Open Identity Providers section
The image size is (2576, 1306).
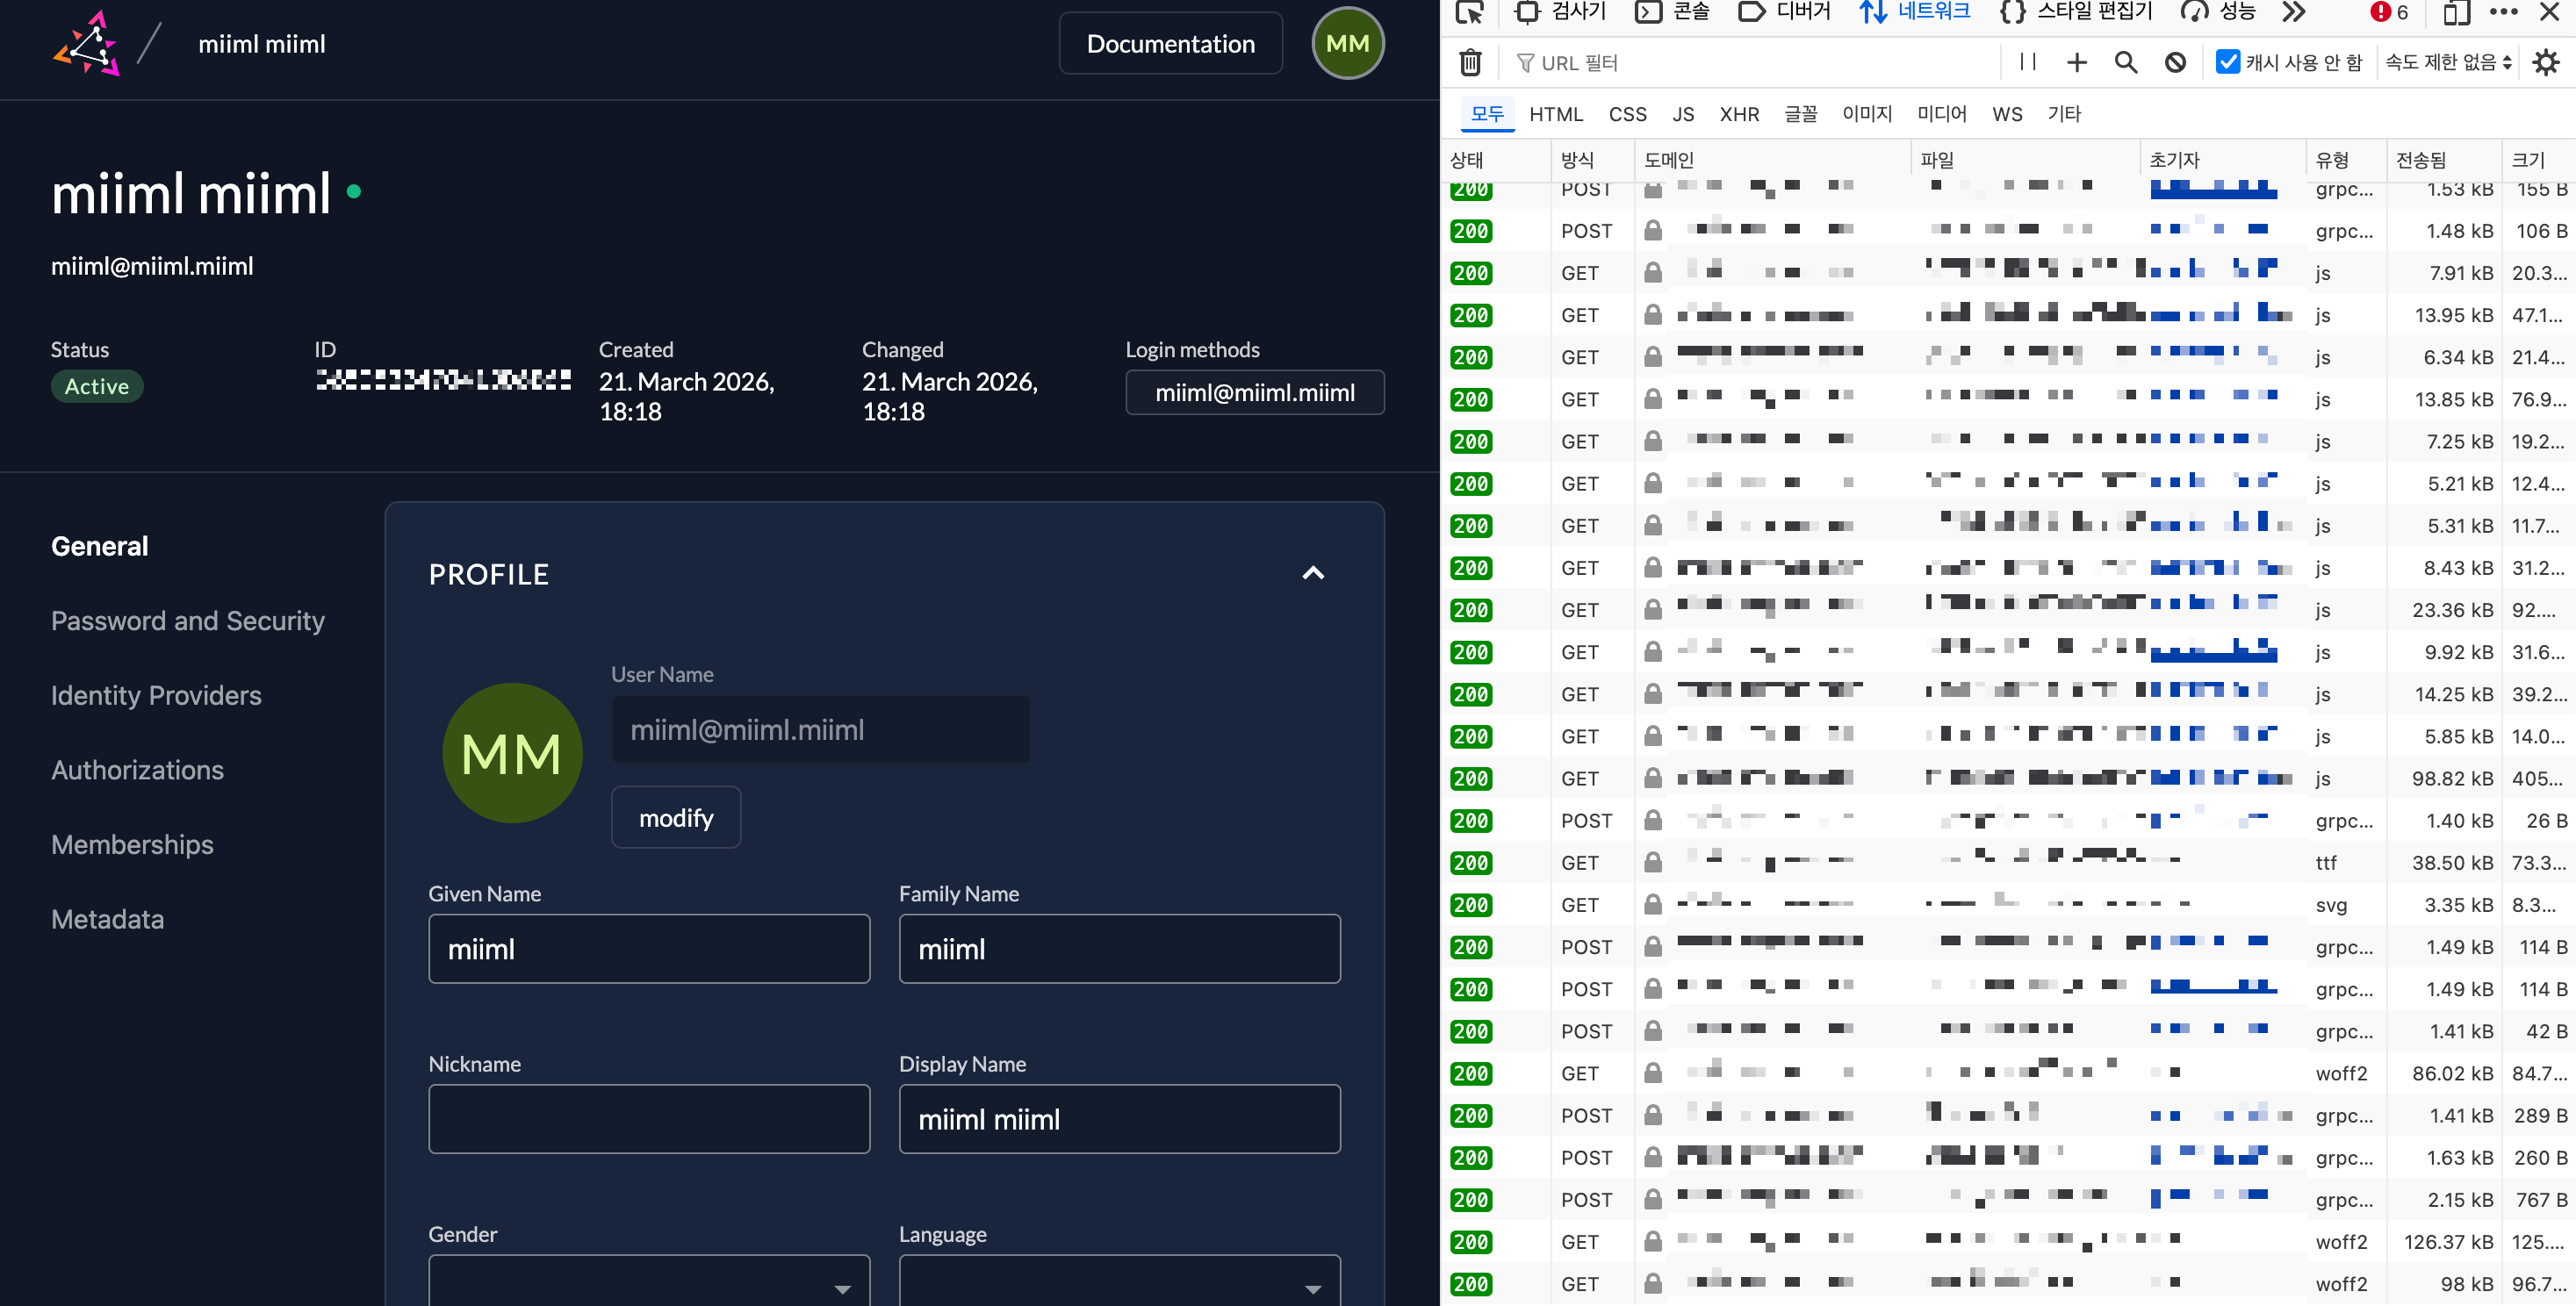(156, 695)
